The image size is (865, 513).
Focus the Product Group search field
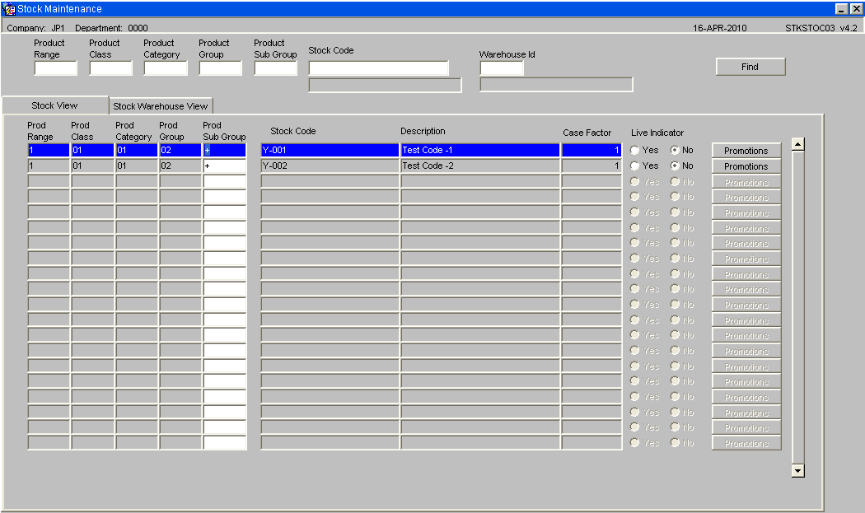point(221,68)
